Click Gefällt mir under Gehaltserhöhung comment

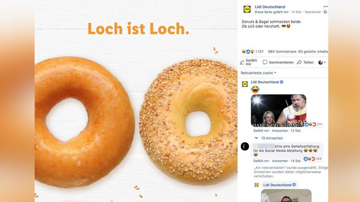coord(261,161)
